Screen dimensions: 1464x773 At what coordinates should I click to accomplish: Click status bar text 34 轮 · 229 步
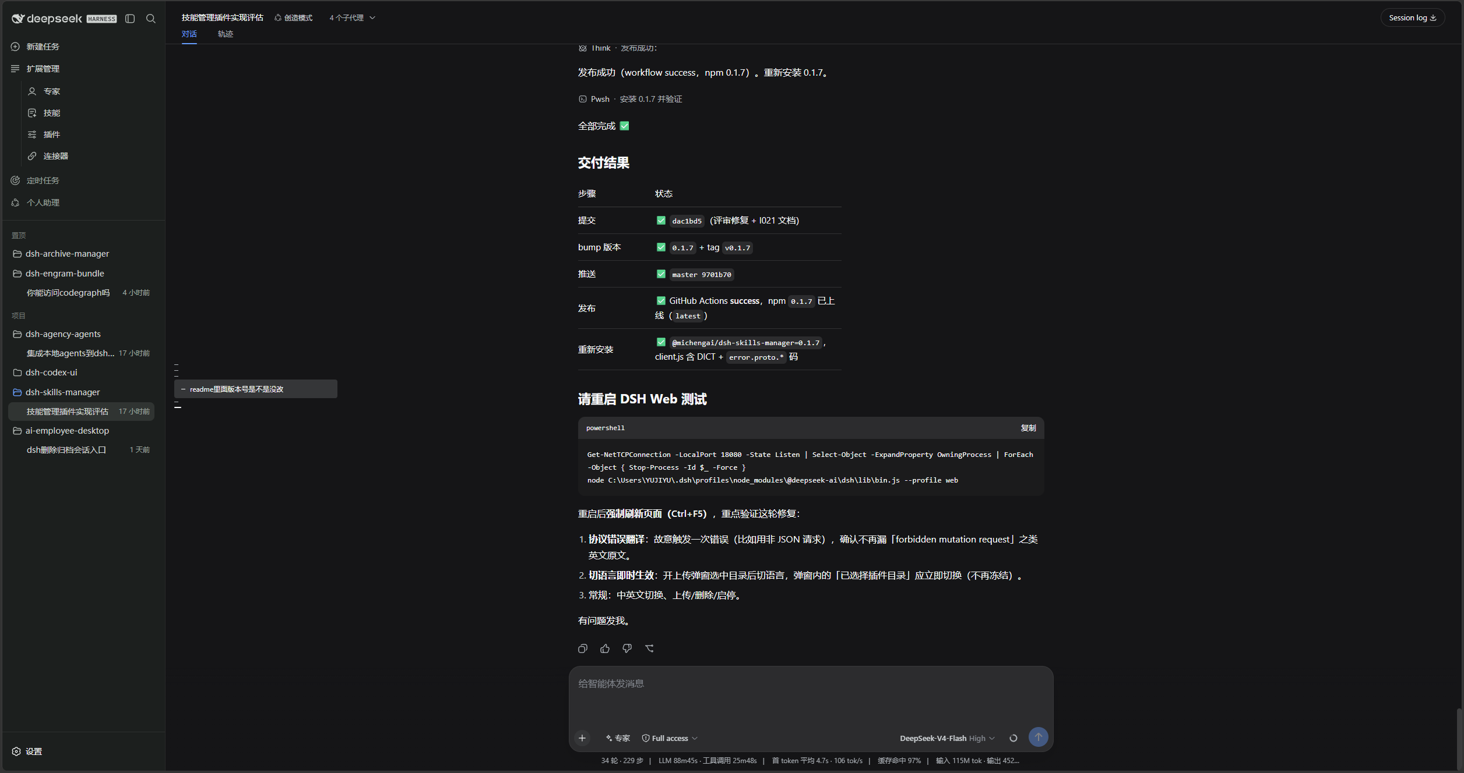(x=622, y=761)
